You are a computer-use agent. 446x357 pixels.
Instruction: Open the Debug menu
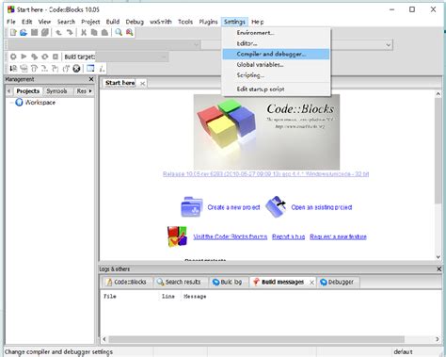click(x=135, y=22)
